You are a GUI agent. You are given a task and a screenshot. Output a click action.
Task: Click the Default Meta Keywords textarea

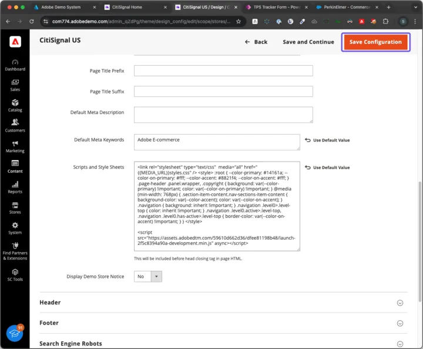click(217, 142)
